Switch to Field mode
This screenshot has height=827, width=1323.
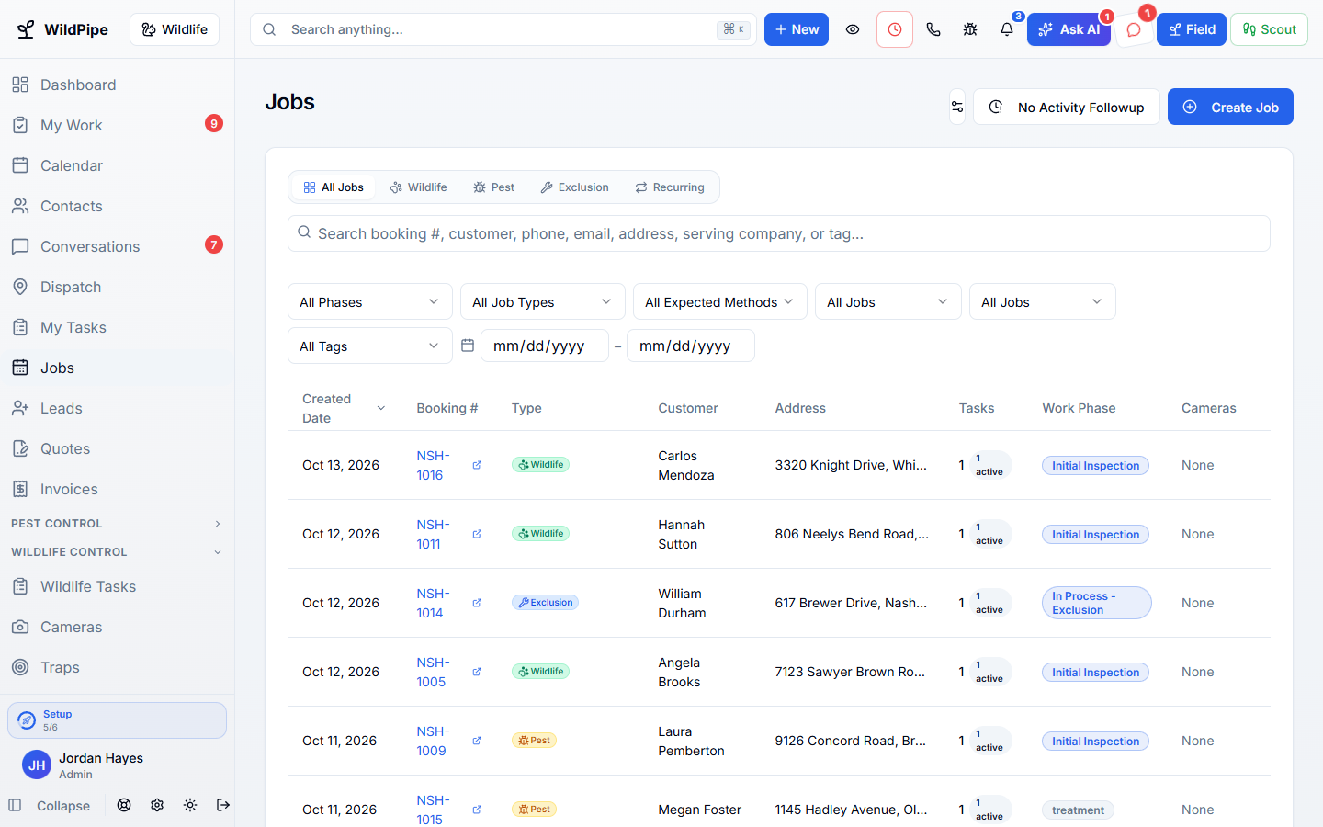pos(1192,29)
